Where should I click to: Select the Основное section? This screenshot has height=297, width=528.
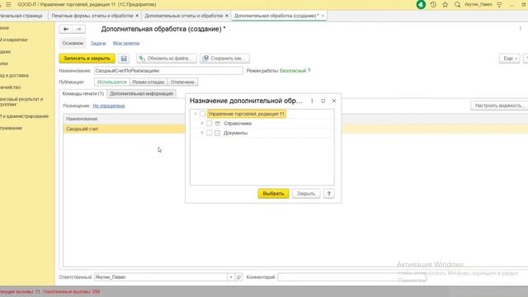click(x=73, y=43)
